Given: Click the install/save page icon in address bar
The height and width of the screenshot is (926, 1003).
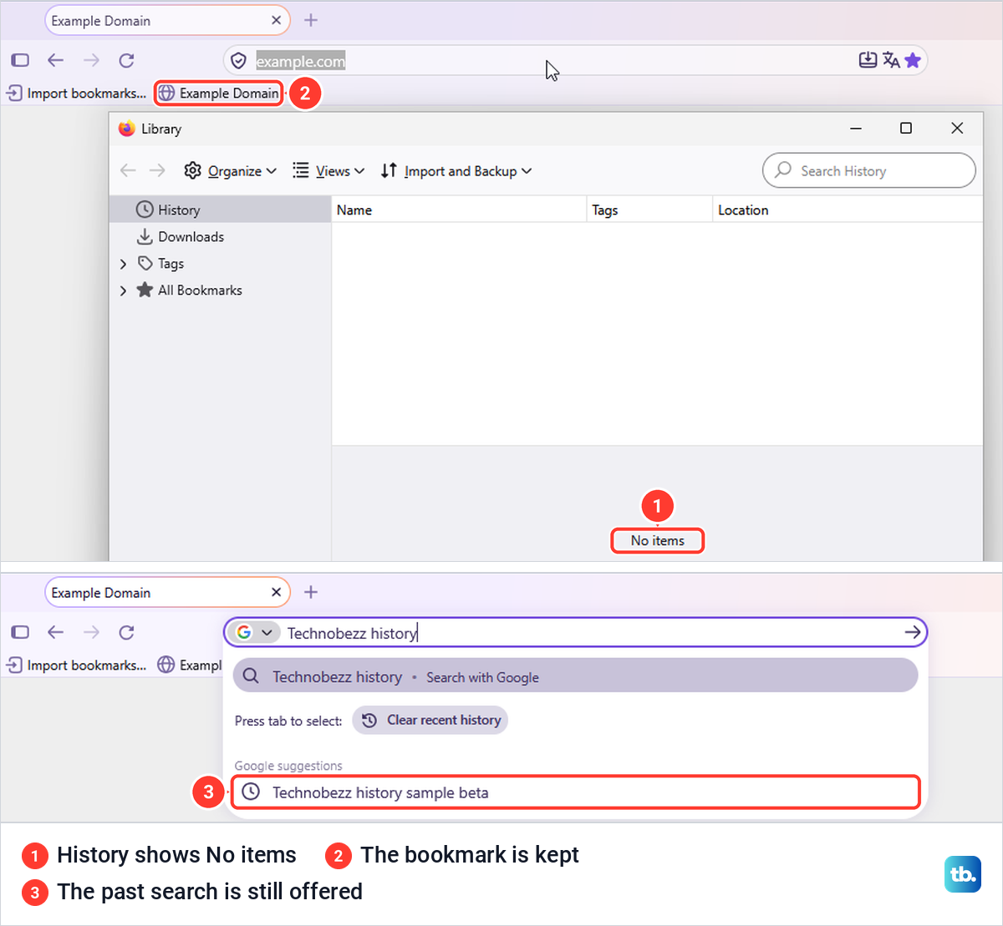Looking at the screenshot, I should coord(868,60).
